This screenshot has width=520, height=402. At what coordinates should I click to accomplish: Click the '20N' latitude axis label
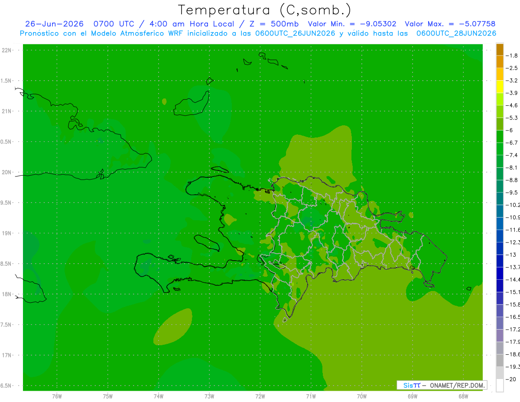[x=6, y=172]
